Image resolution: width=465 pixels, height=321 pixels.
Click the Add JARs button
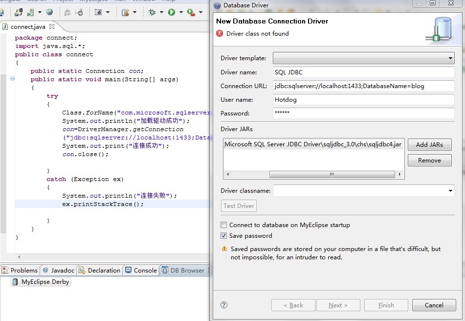(x=429, y=144)
